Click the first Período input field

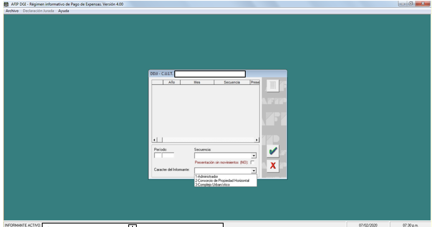click(x=158, y=156)
